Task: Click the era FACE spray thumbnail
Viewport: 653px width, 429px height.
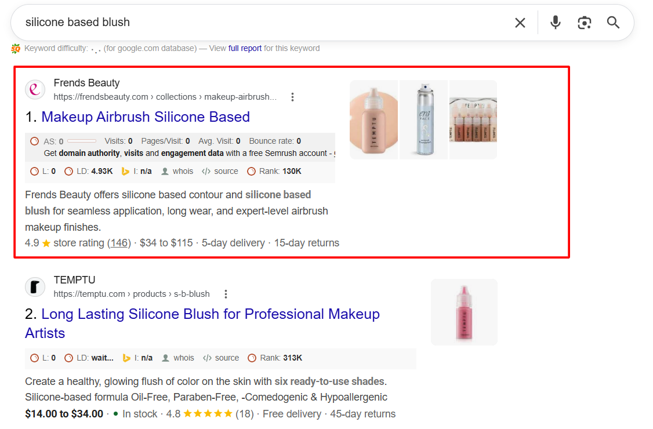Action: pos(423,119)
